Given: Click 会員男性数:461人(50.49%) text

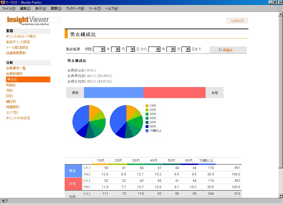Looking at the screenshot, I should 90,76.
